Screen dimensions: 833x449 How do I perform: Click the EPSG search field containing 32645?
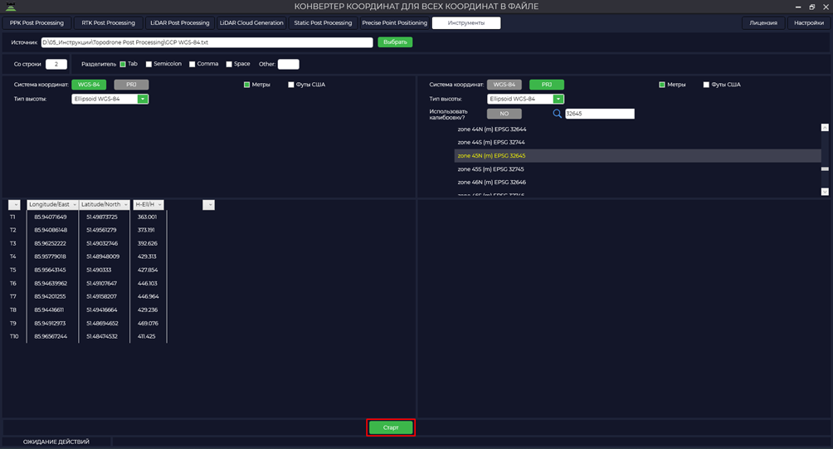point(600,114)
